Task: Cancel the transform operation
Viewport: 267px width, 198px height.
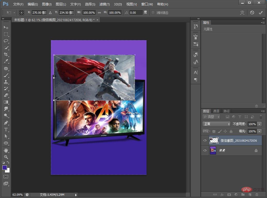Action: tap(252, 13)
